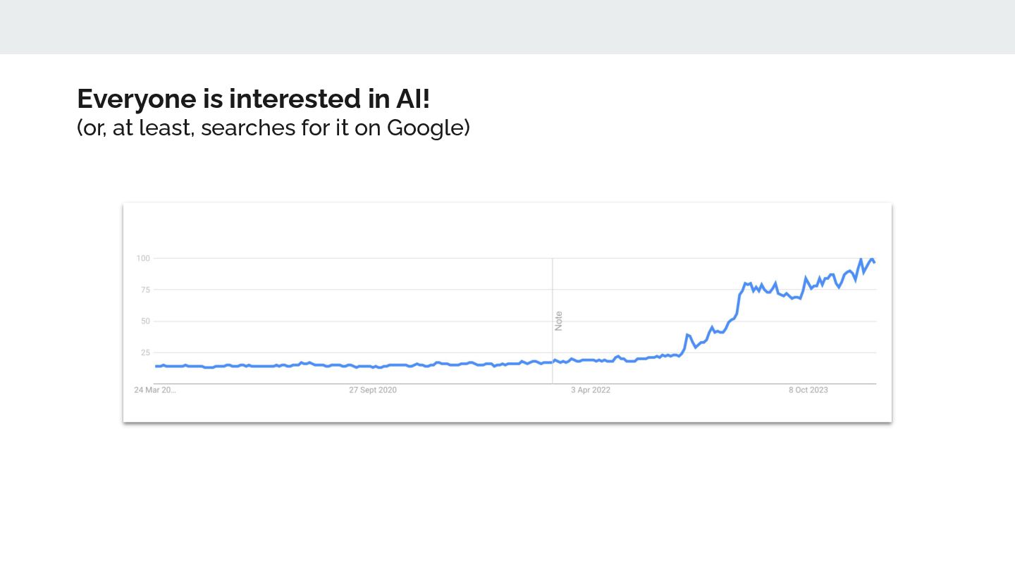Select the 75 y-axis label
Image resolution: width=1015 pixels, height=571 pixels.
[x=145, y=290]
